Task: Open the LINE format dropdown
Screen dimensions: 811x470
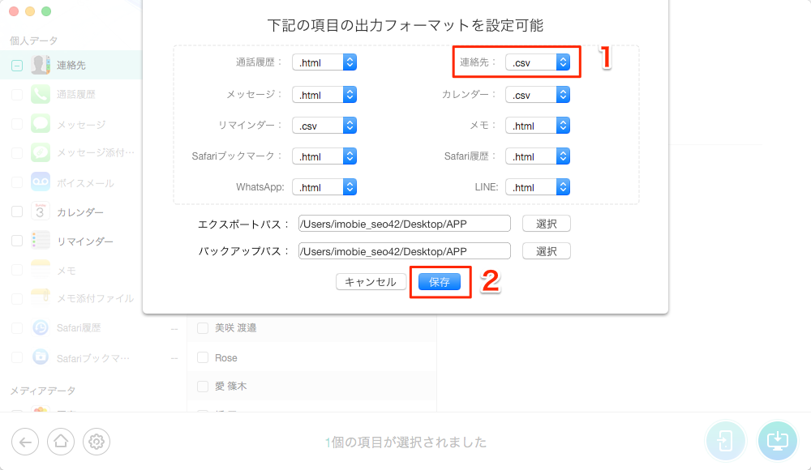Action: (x=538, y=187)
